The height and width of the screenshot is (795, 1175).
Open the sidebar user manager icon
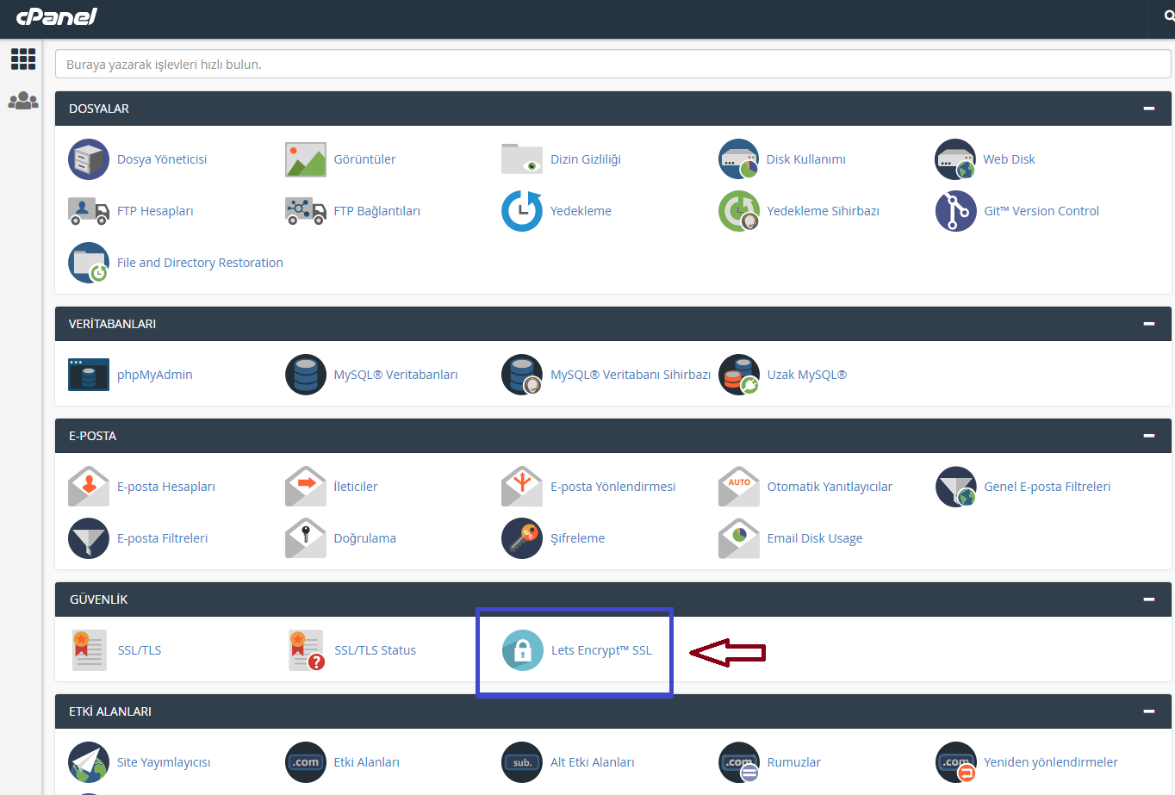click(x=23, y=101)
